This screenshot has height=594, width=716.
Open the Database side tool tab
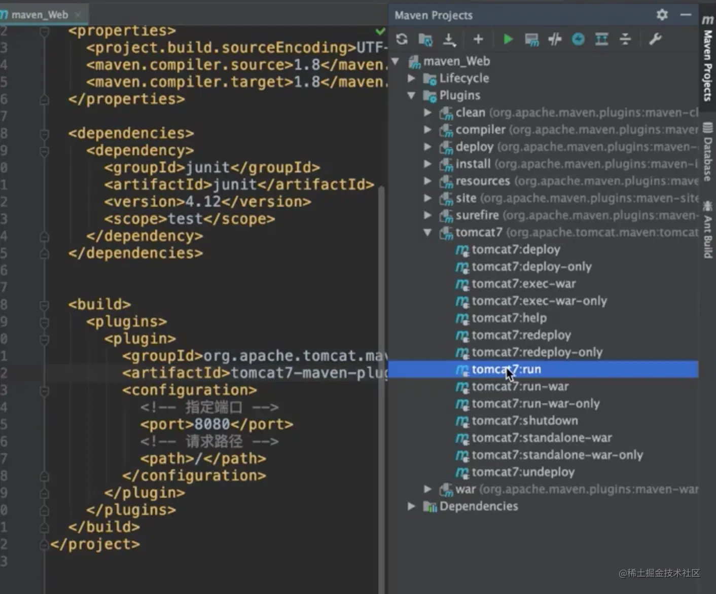707,152
